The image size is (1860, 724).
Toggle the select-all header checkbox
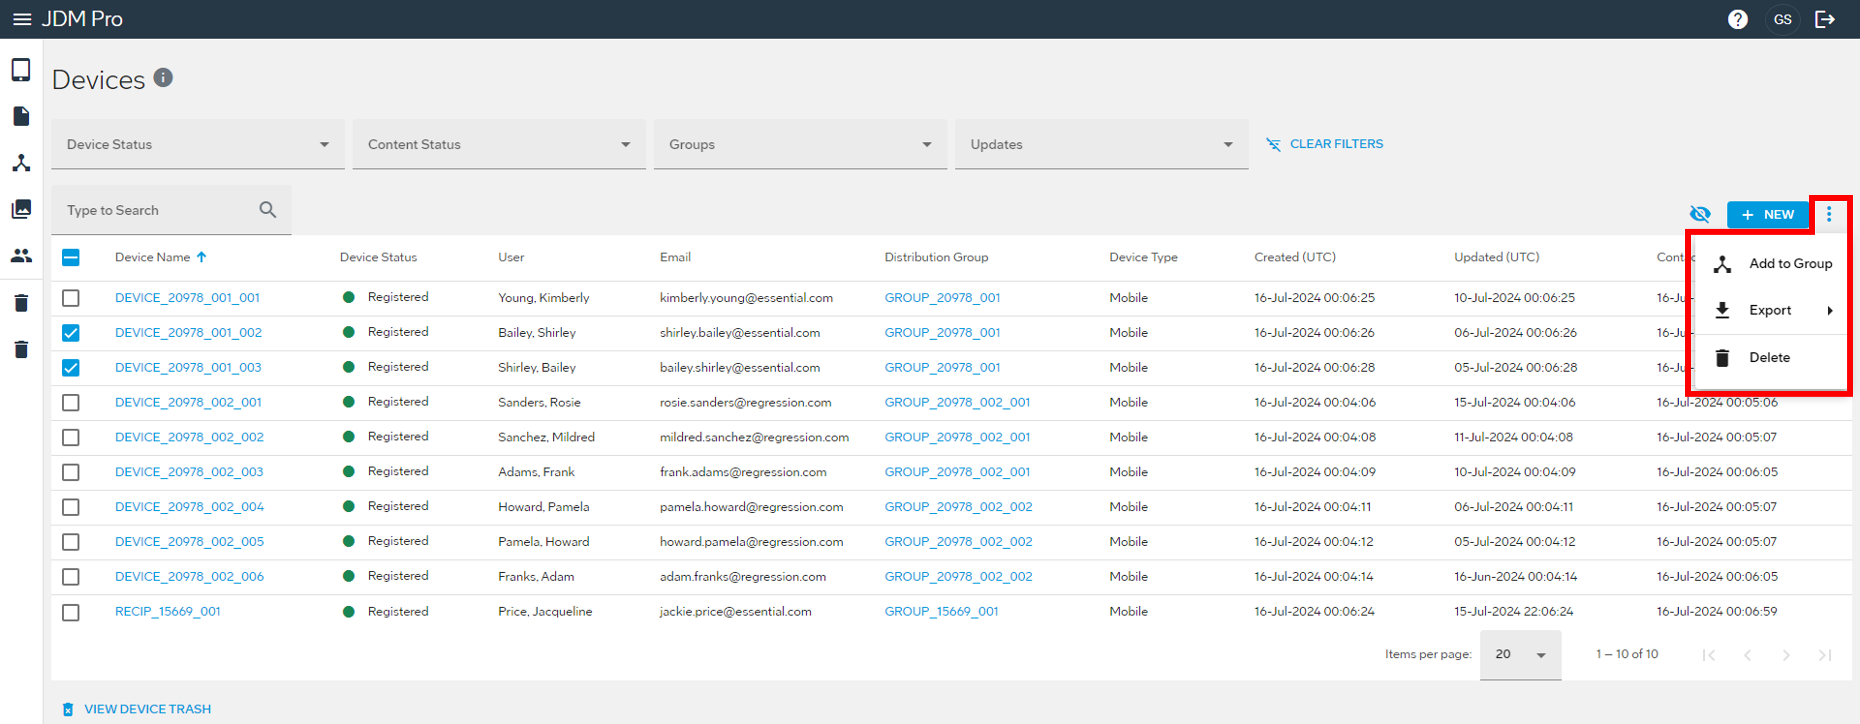(71, 258)
